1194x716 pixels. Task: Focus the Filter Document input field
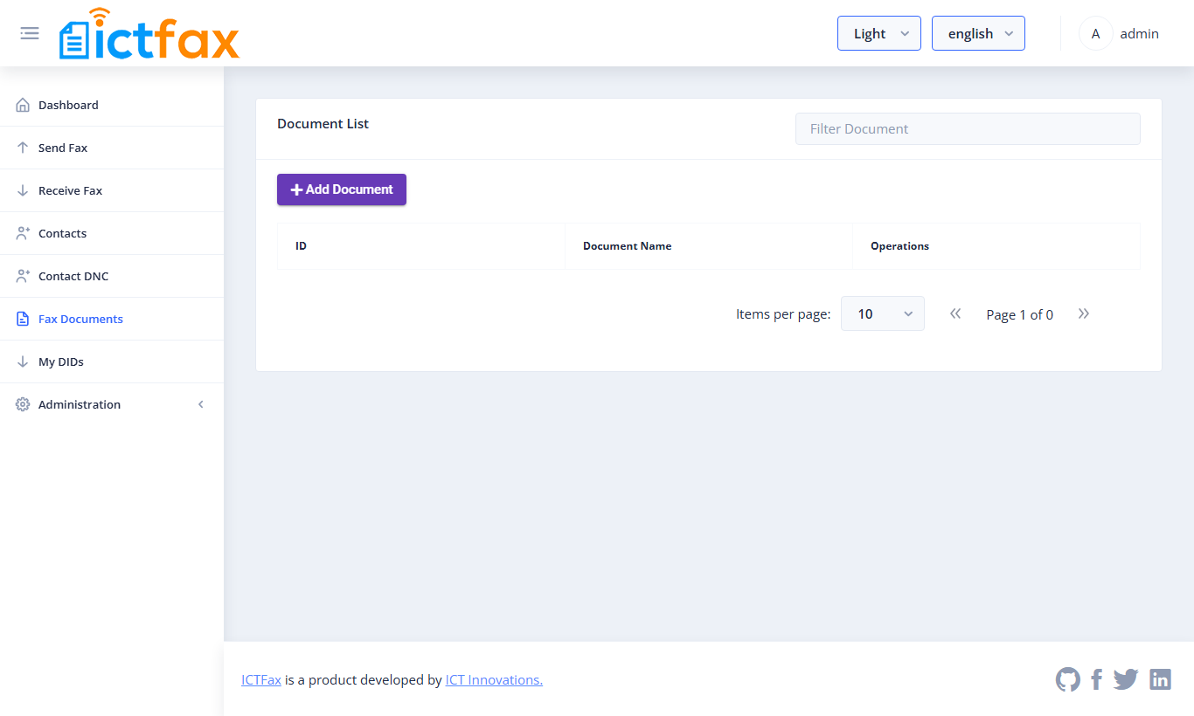click(968, 128)
